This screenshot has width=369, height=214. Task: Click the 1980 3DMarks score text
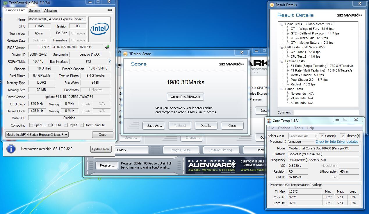[x=186, y=82]
